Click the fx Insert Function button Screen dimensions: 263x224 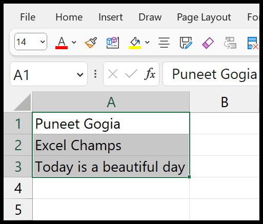[x=150, y=74]
